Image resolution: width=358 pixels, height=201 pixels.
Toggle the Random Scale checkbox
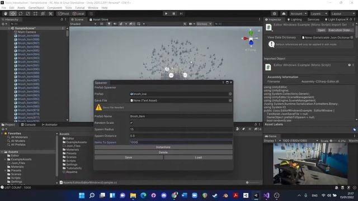(x=131, y=123)
